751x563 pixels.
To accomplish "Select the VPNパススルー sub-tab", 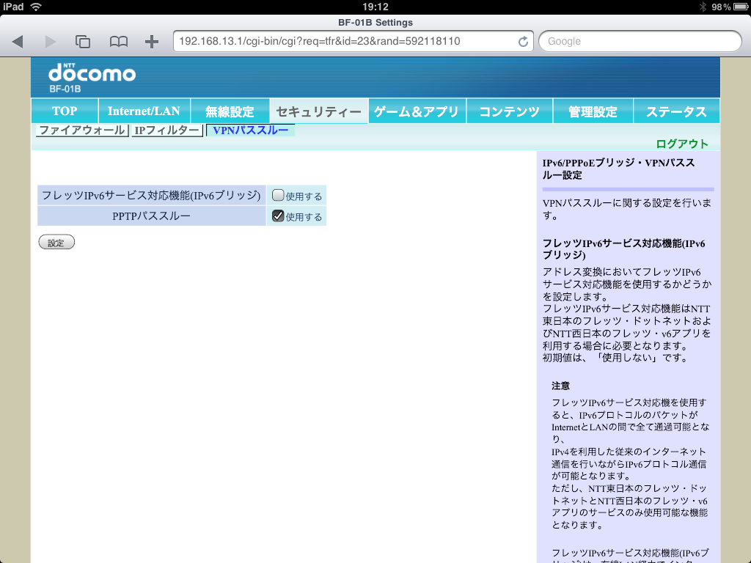I will (251, 130).
